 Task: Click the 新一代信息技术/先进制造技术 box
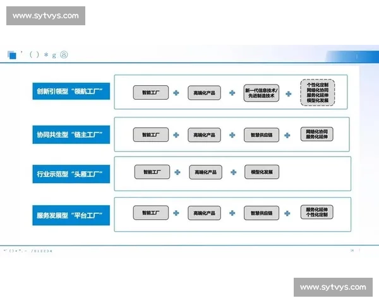[262, 93]
